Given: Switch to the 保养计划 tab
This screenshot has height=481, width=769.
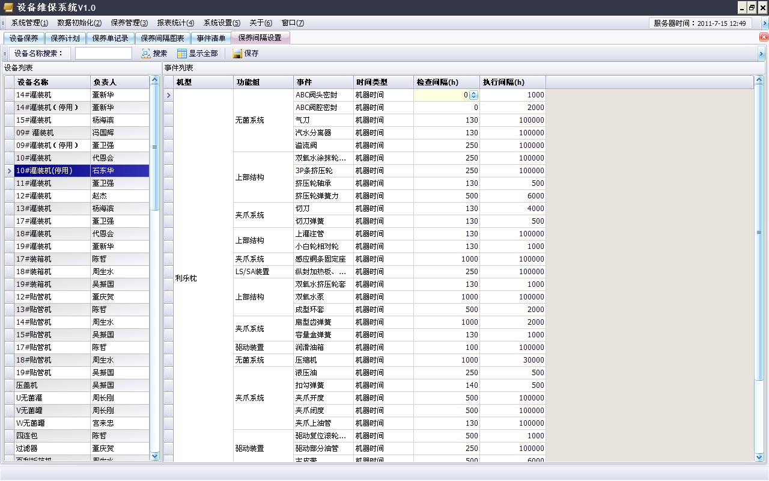Looking at the screenshot, I should (x=65, y=38).
